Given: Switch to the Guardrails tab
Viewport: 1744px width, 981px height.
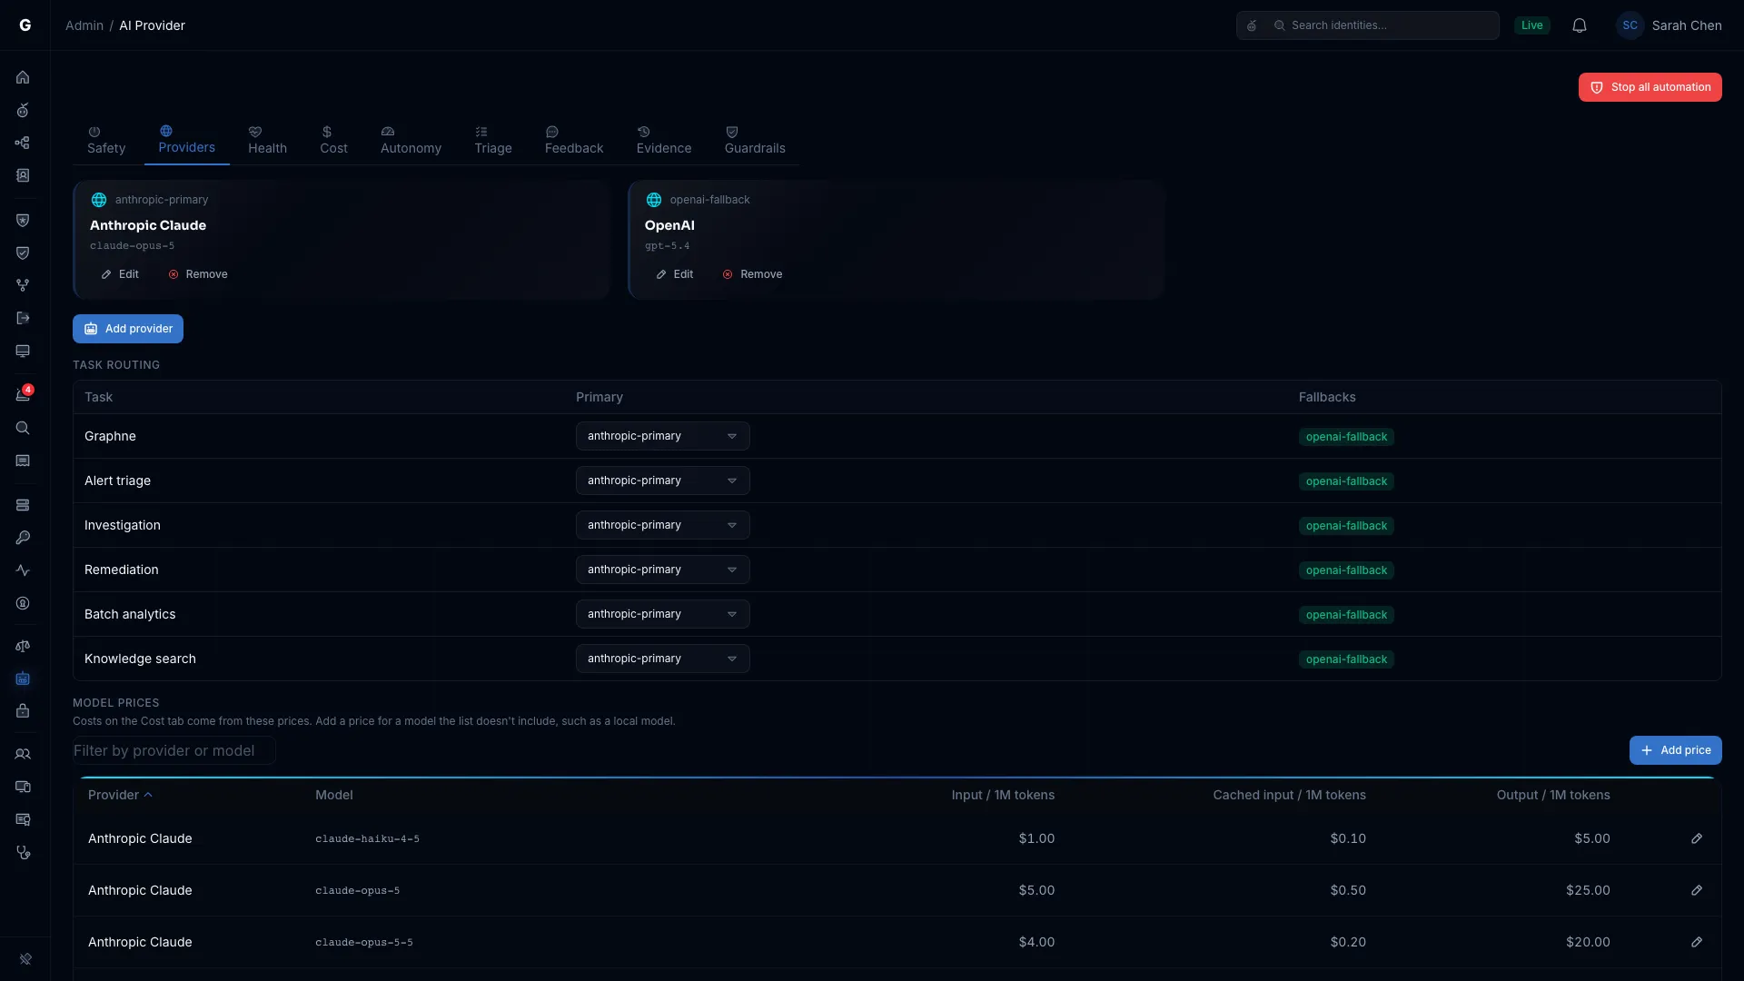Looking at the screenshot, I should pos(755,141).
